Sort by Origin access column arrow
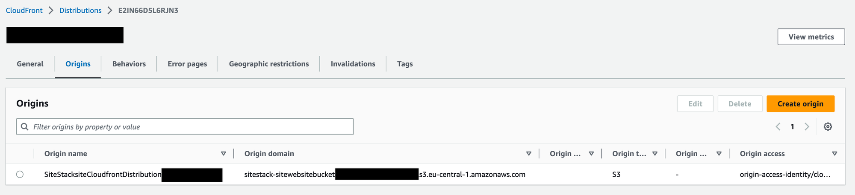Viewport: 855px width, 195px height. 834,154
